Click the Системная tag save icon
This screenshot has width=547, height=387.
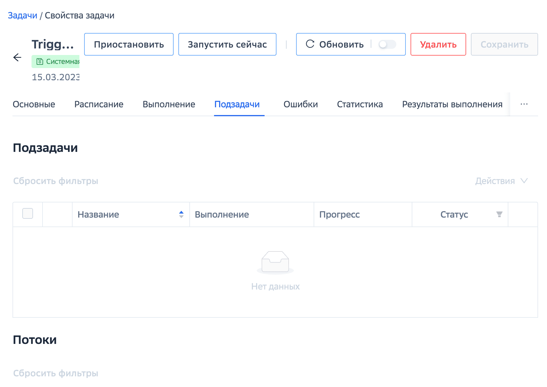tap(40, 62)
